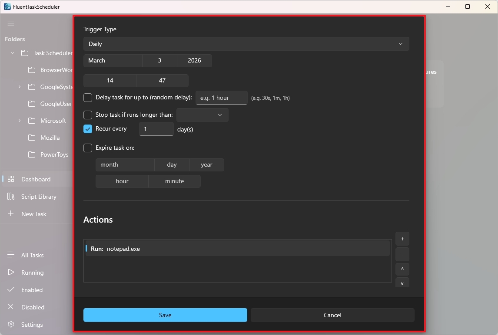Uncheck the 'Recur every' checkbox
This screenshot has width=498, height=335.
point(87,129)
